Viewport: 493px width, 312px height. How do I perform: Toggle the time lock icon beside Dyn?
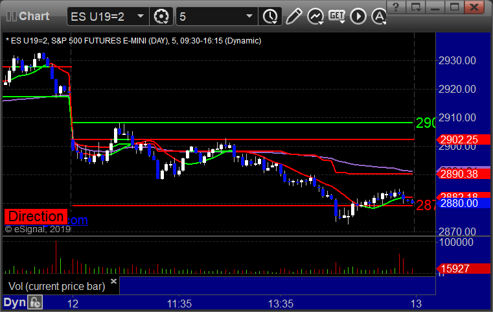click(x=35, y=302)
